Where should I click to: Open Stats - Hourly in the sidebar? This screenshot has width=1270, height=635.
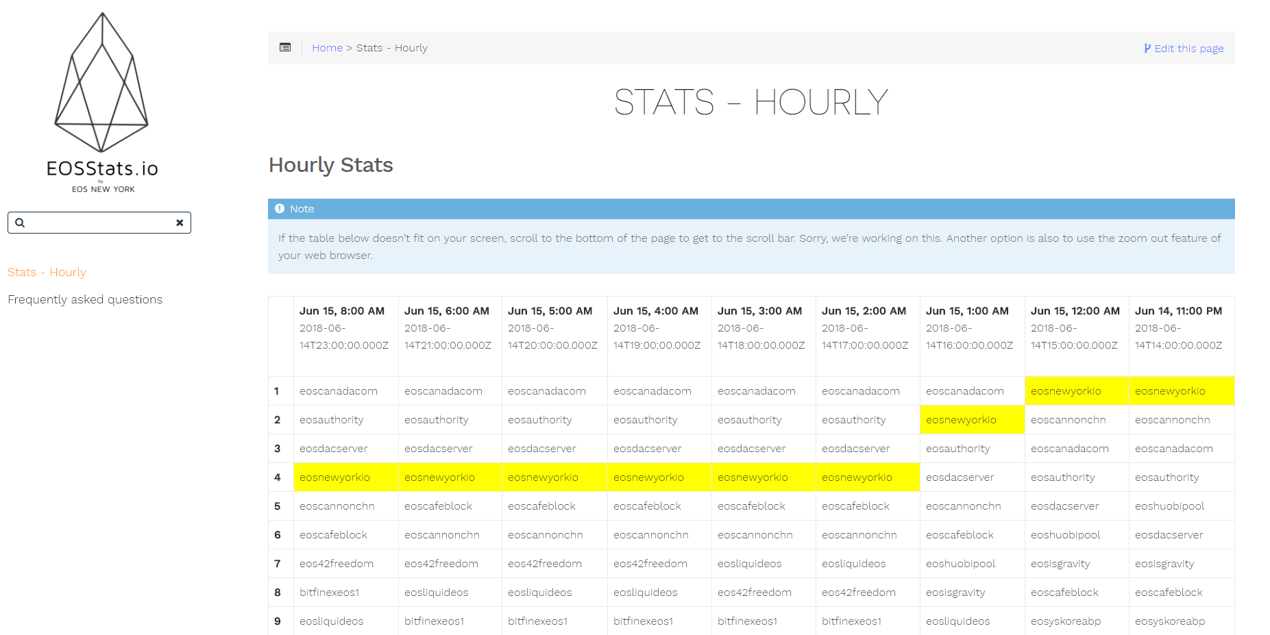(47, 272)
